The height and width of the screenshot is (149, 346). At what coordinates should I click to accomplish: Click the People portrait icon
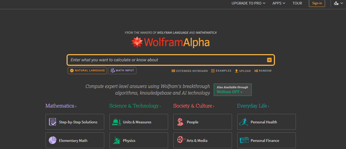[x=180, y=122]
